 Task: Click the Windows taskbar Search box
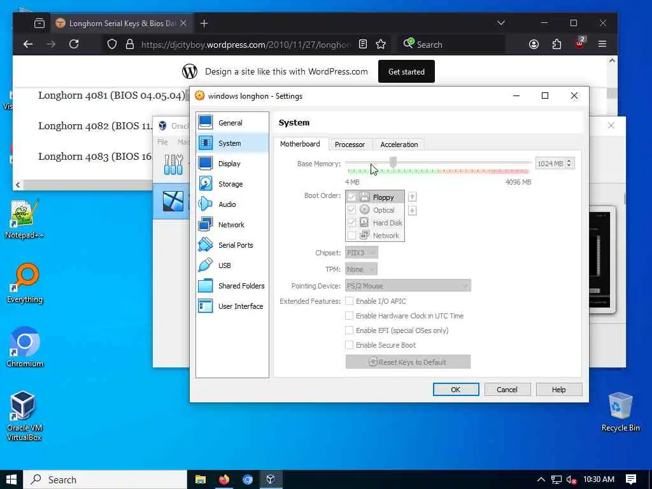(x=105, y=479)
